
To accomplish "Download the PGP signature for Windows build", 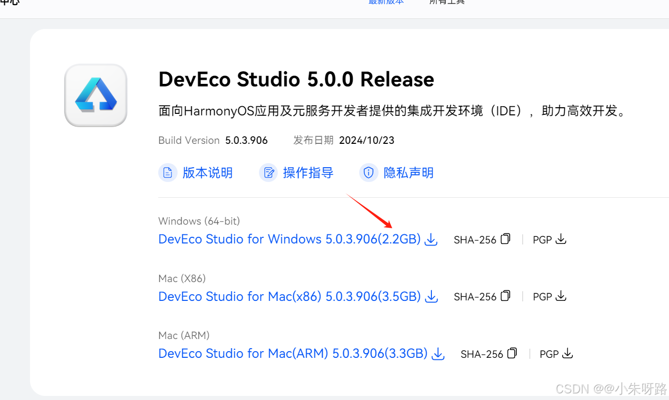I will click(x=561, y=238).
